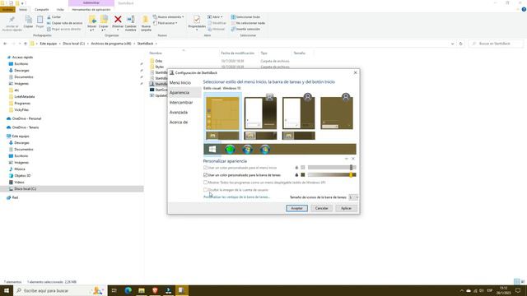The height and width of the screenshot is (296, 527).
Task: Open the Acerca de section
Action: coord(179,123)
